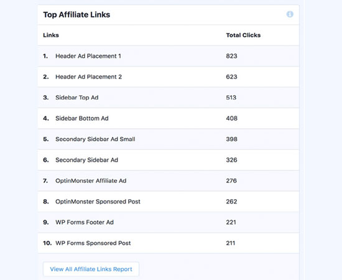The width and height of the screenshot is (342, 280).
Task: Click the info icon in Top Affiliate Links header
Action: point(290,14)
